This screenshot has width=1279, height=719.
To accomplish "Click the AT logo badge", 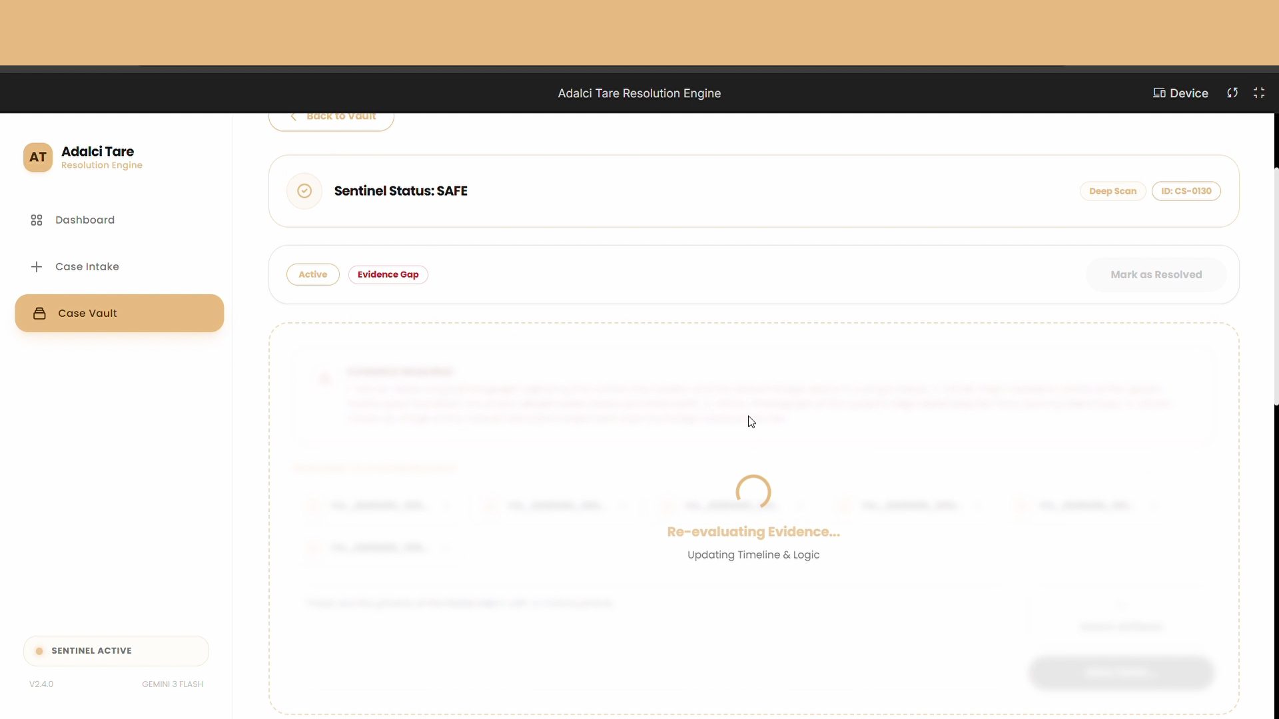I will [38, 157].
